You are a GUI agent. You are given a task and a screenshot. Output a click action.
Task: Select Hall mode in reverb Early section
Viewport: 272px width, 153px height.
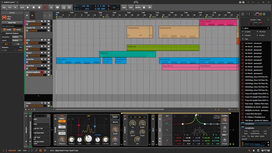point(62,121)
